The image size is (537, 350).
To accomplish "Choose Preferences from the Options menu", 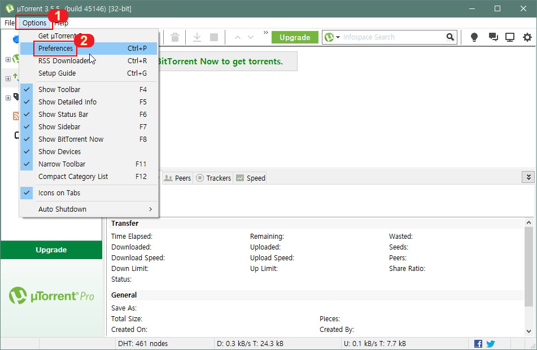I will tap(89, 49).
